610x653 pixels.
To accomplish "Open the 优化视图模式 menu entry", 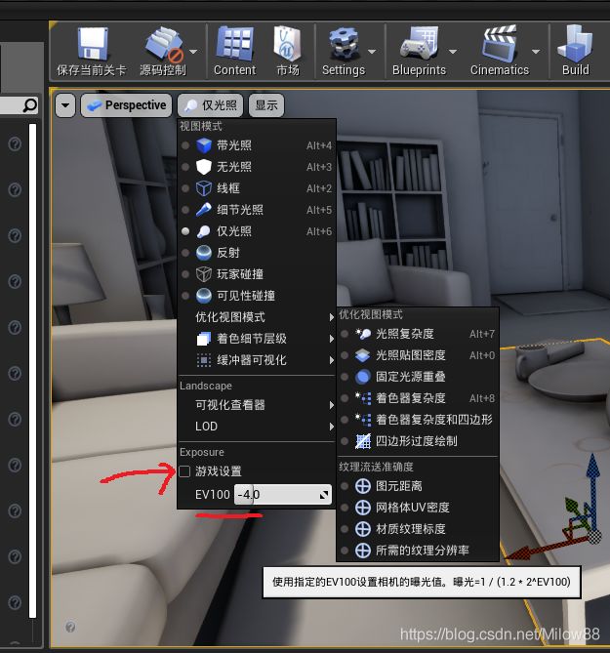I will (x=257, y=317).
